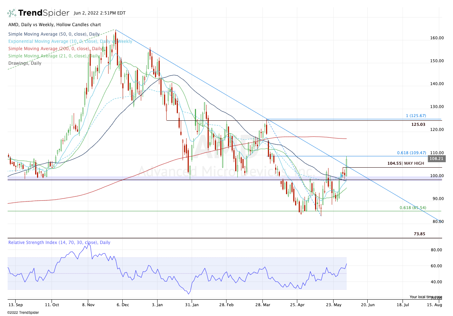Click the 130.00 price axis label

(436, 107)
